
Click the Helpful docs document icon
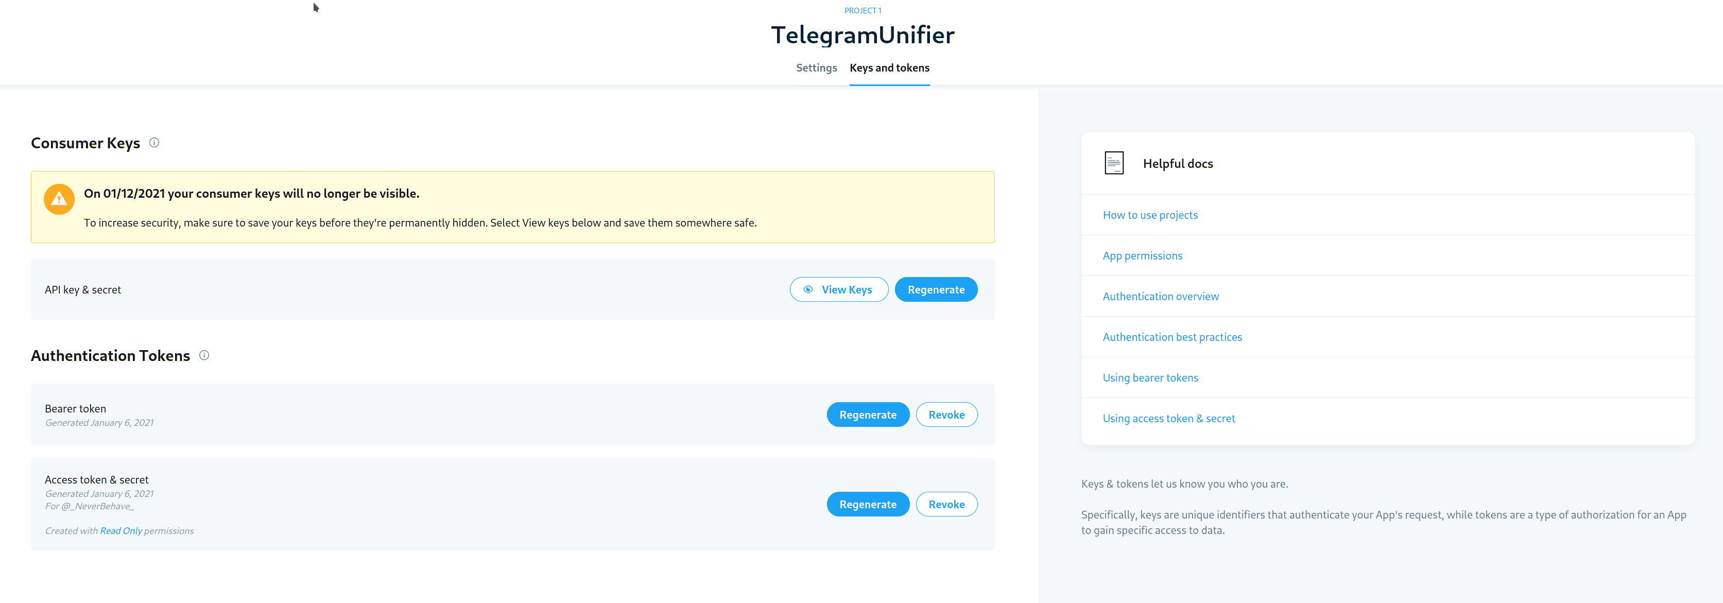(x=1114, y=163)
